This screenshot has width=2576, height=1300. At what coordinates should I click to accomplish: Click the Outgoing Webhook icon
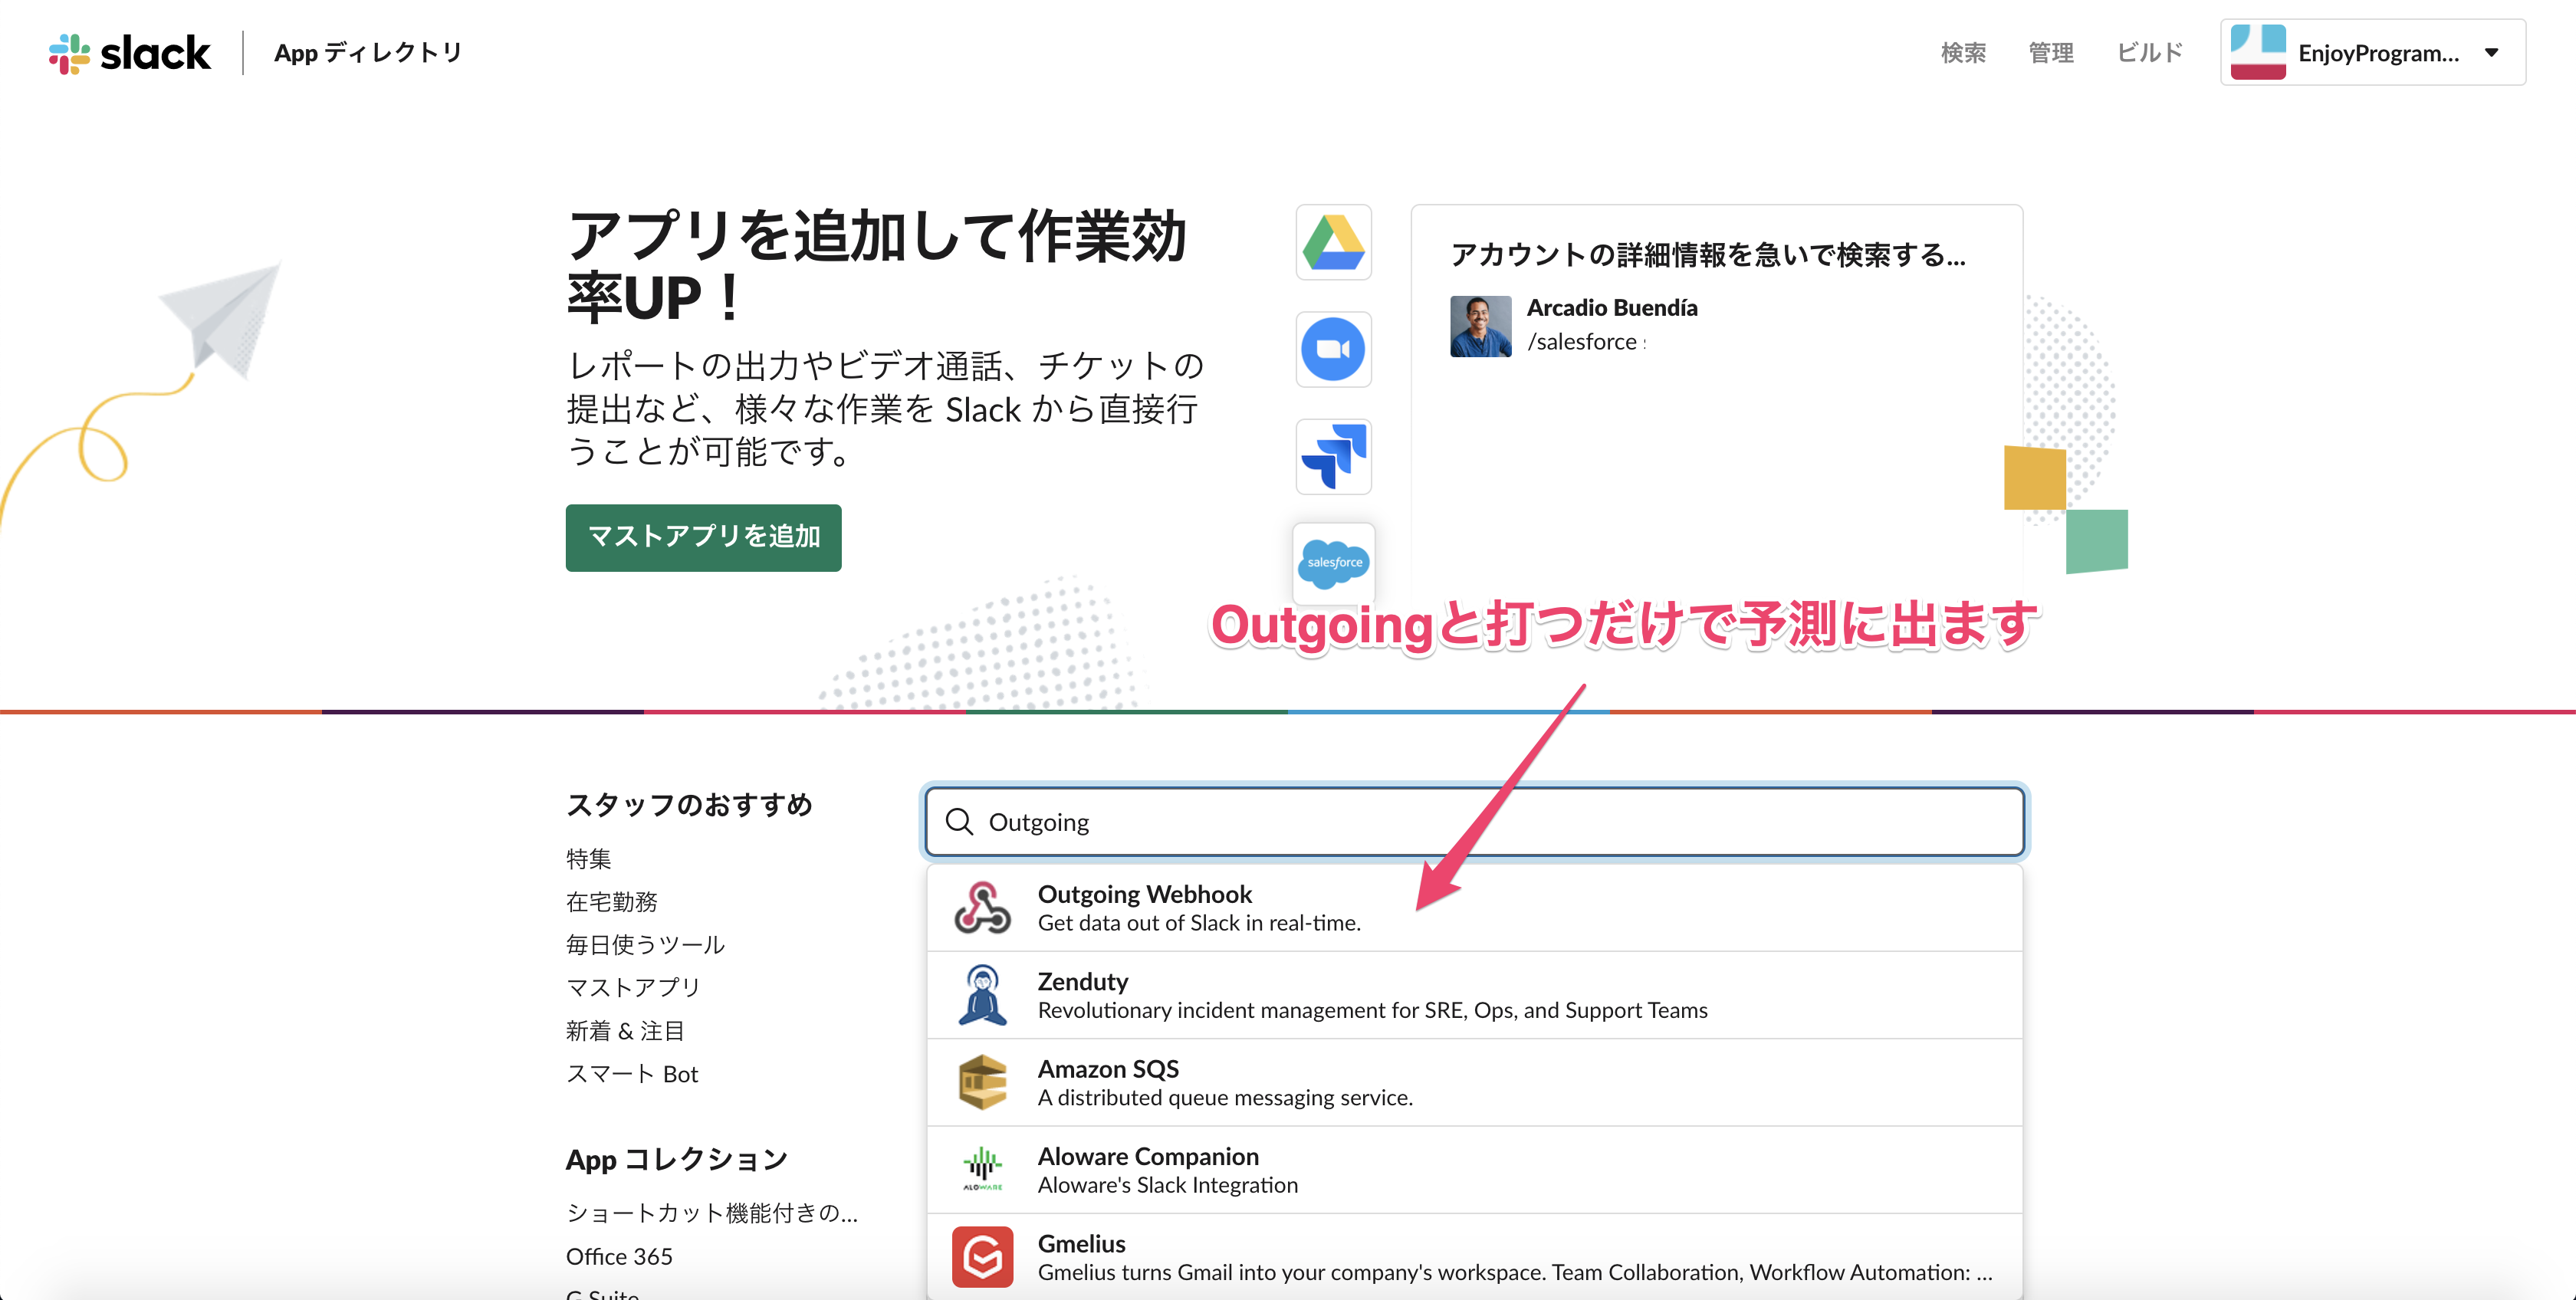point(982,908)
